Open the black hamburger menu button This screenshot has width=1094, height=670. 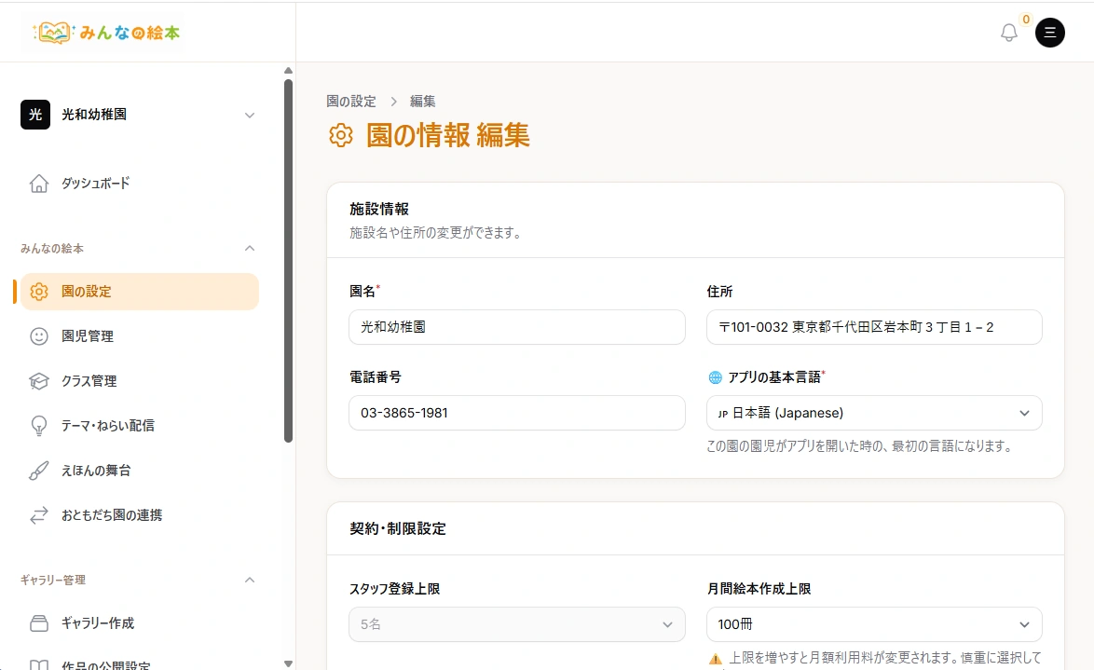(1049, 32)
